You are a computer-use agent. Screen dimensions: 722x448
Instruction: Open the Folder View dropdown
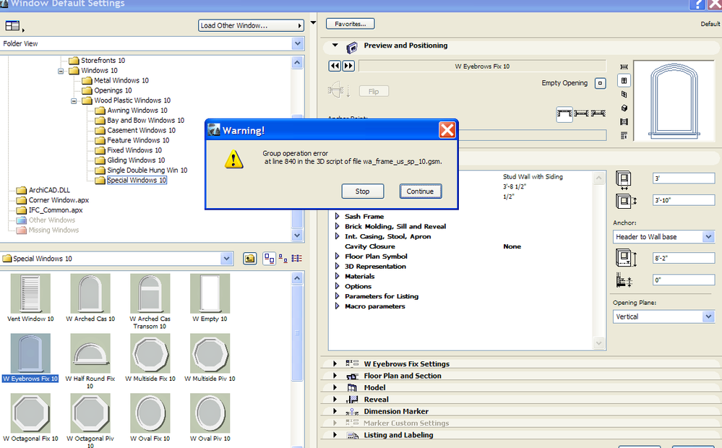[x=298, y=44]
